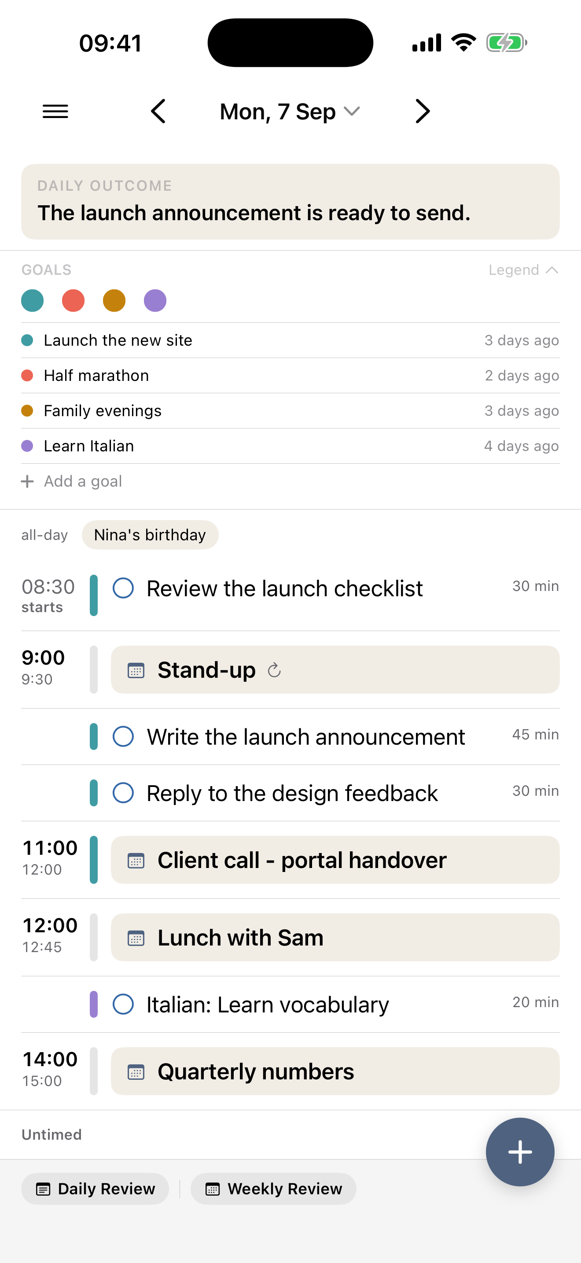Open the Daily Review tab

pyautogui.click(x=95, y=1189)
